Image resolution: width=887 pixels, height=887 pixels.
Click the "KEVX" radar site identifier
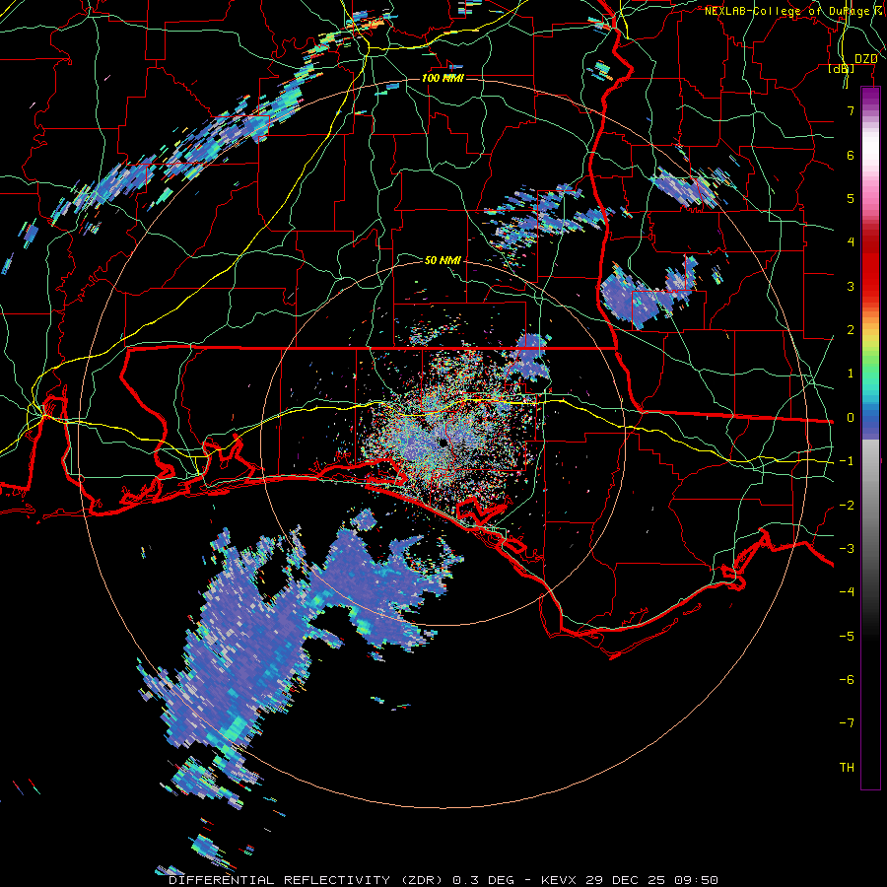(x=559, y=880)
